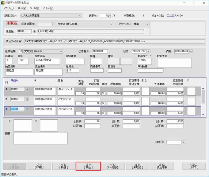This screenshot has height=177, width=209.
Task: Click product number field 00112
Action: pos(18,89)
